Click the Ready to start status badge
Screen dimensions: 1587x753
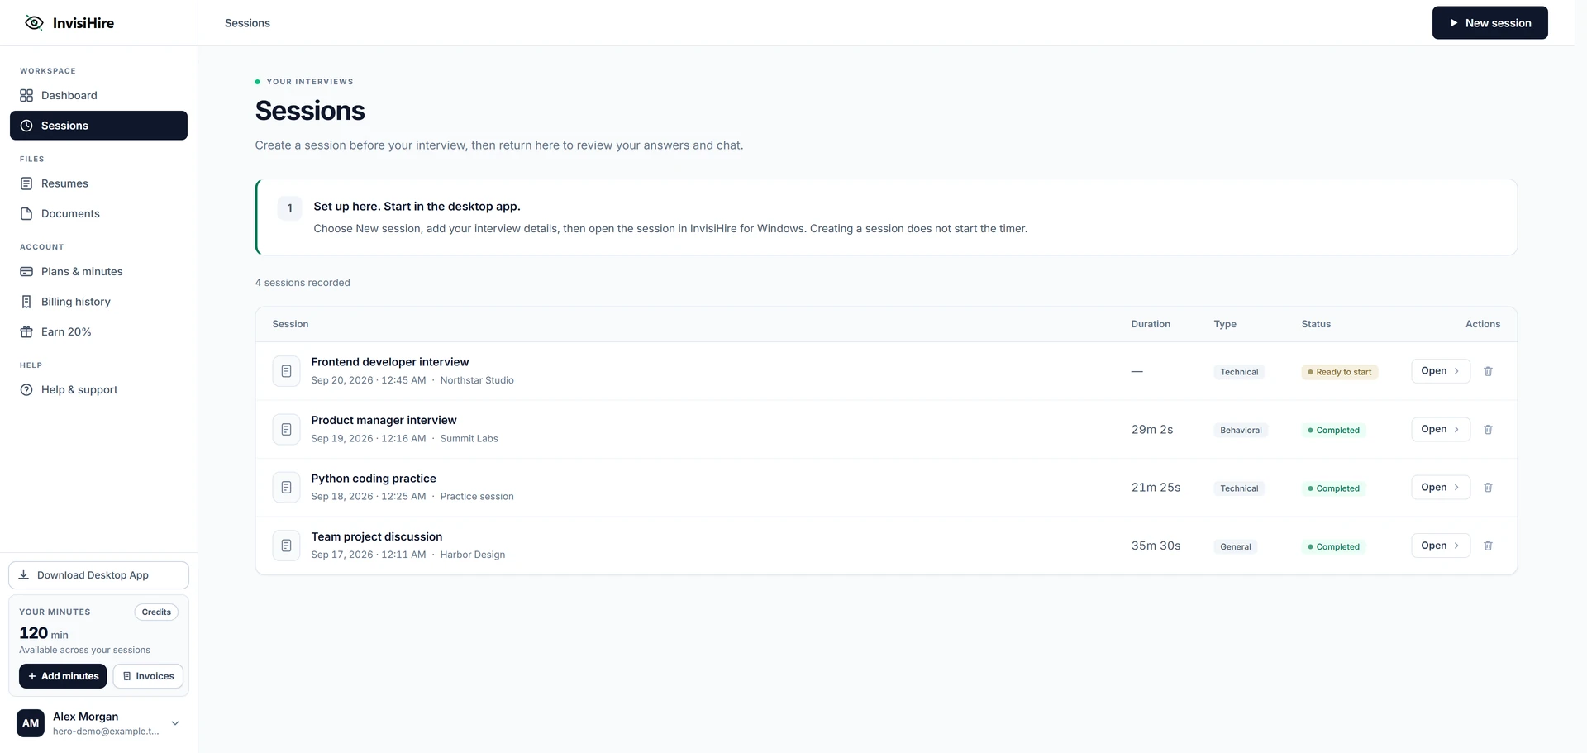tap(1339, 372)
